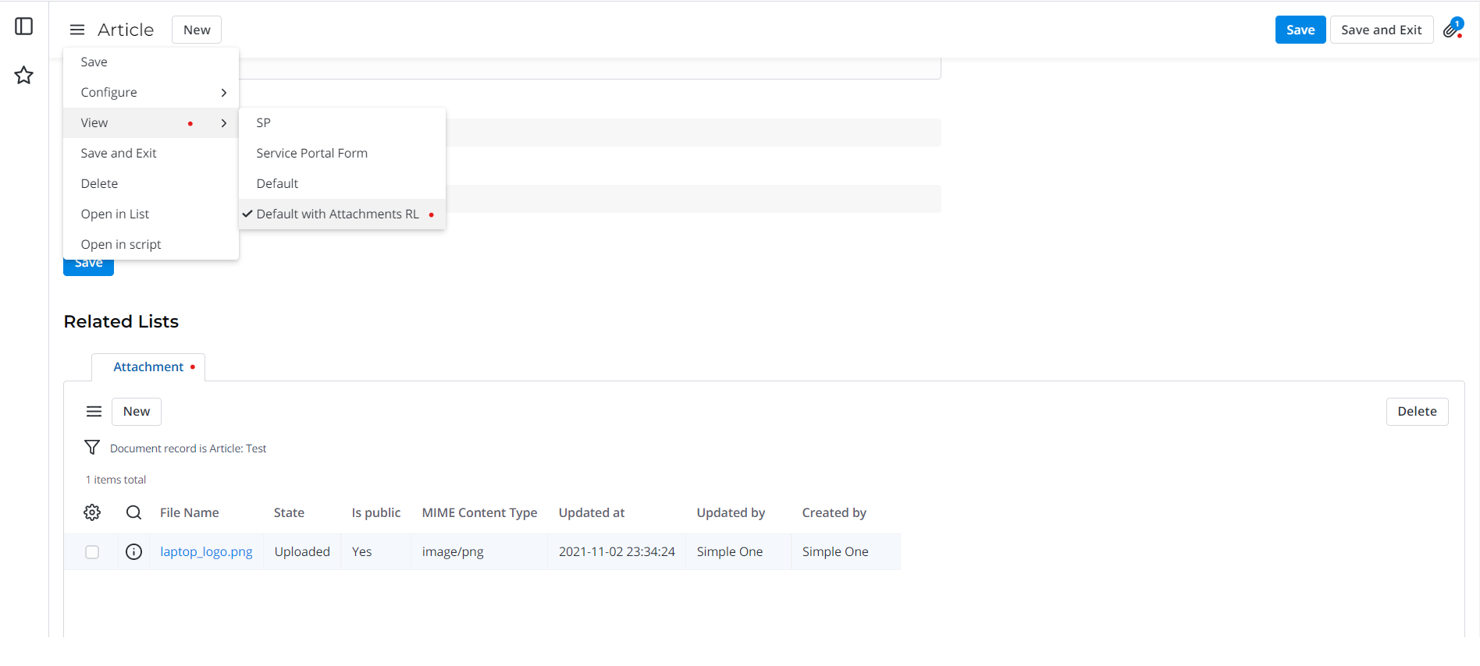
Task: Open the laptop_logo.png file link
Action: [x=206, y=552]
